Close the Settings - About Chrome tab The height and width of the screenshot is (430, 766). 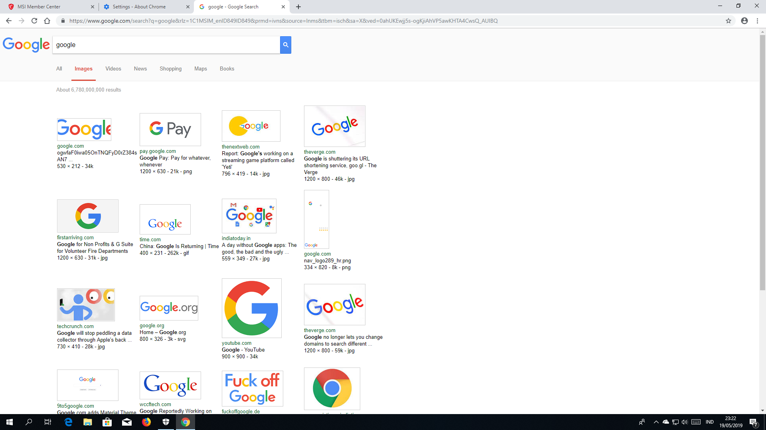point(188,7)
